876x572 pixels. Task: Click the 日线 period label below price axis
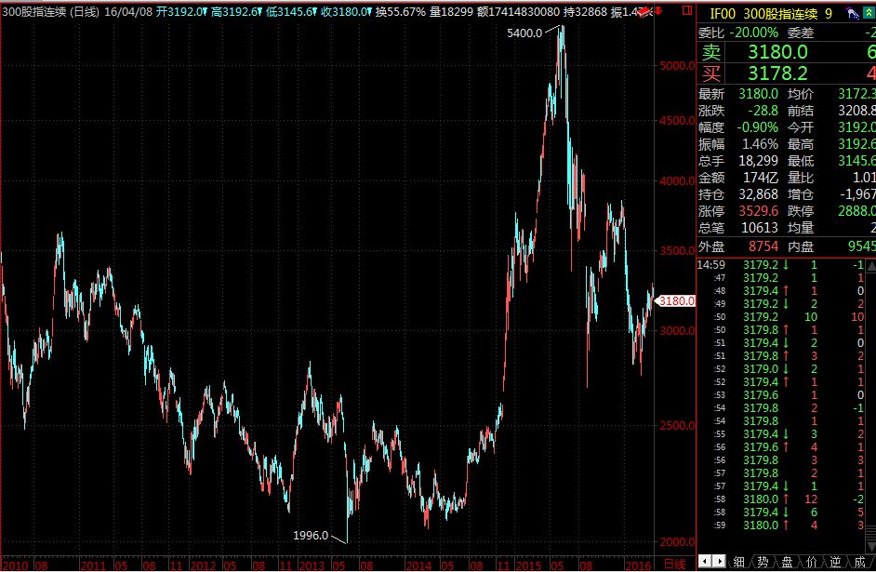674,565
